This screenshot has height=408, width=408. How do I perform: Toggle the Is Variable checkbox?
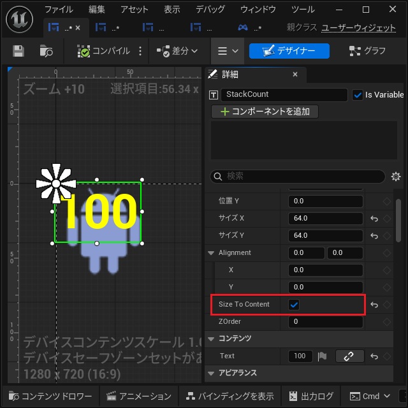click(358, 95)
